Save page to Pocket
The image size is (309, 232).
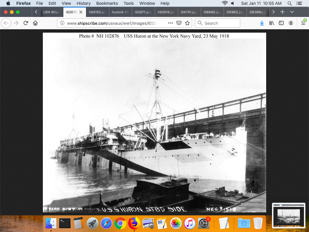click(x=179, y=23)
